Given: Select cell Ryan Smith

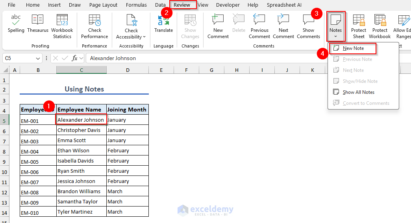Looking at the screenshot, I should tap(81, 171).
